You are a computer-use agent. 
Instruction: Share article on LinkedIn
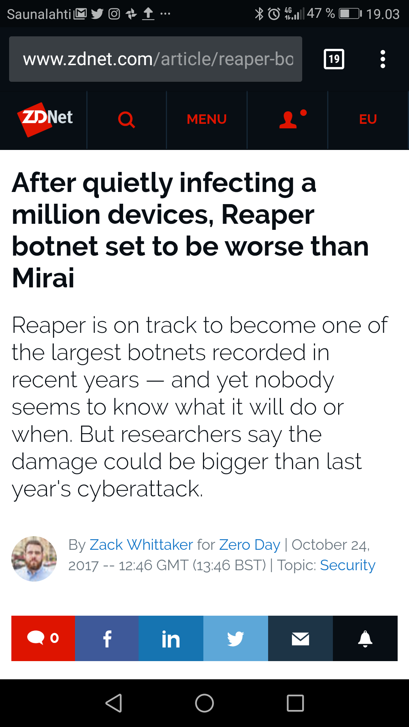pos(171,638)
